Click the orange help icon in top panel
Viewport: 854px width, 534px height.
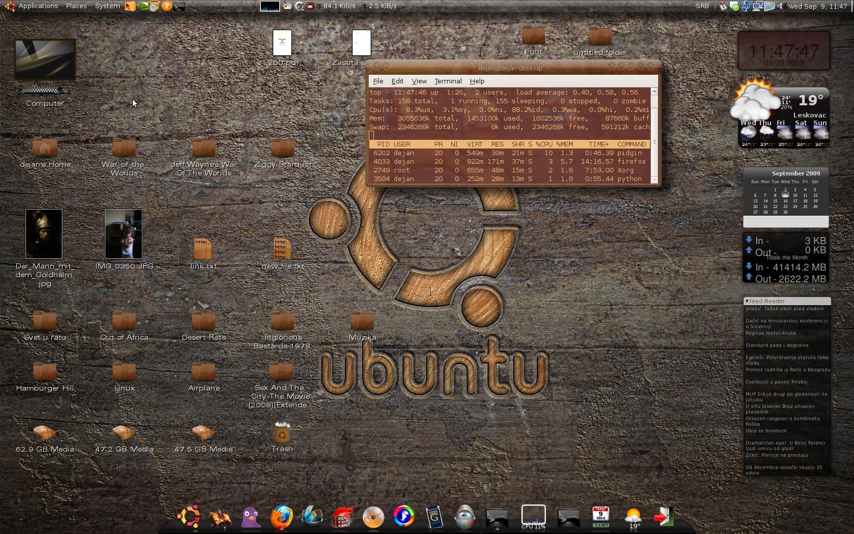click(166, 6)
